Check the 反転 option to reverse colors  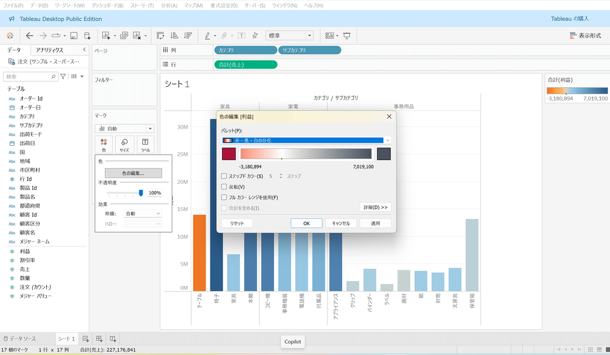coord(224,185)
